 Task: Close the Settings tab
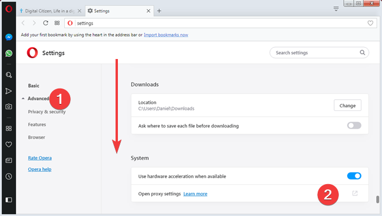[x=149, y=11]
